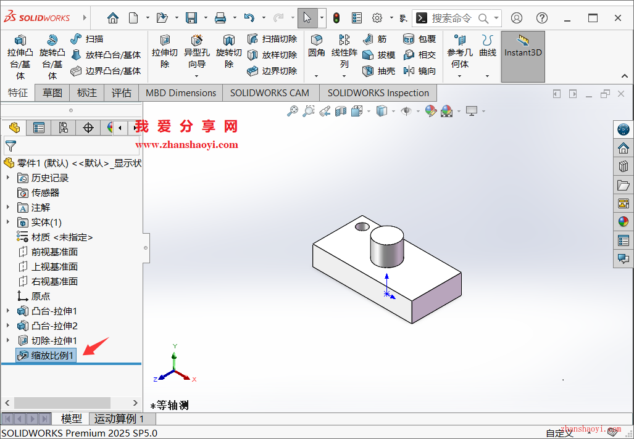
Task: Switch to the 草图 tab
Action: [x=52, y=93]
